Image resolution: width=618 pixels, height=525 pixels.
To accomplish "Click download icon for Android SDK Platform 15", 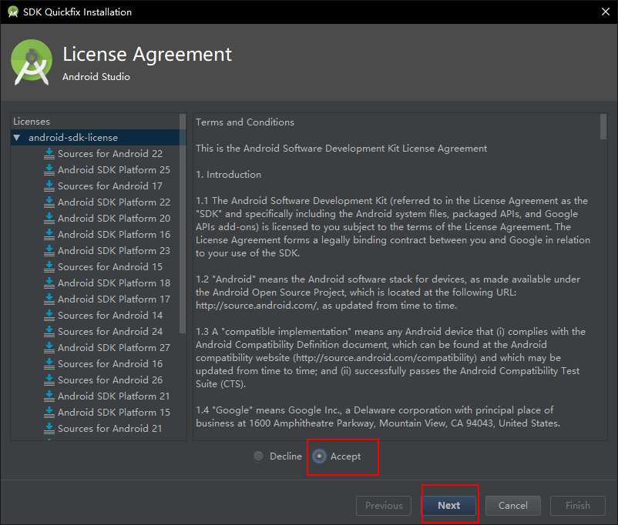I will point(49,412).
